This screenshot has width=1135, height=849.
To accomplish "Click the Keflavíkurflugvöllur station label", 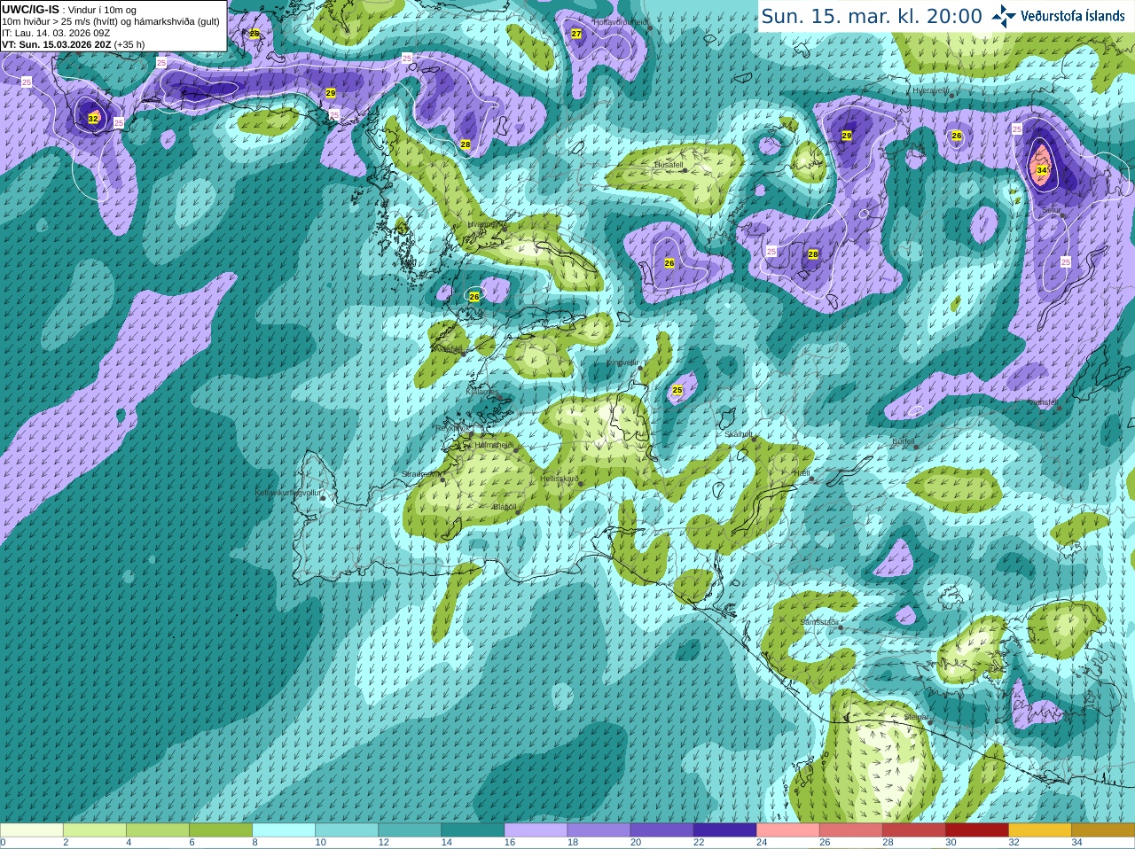I will 288,493.
